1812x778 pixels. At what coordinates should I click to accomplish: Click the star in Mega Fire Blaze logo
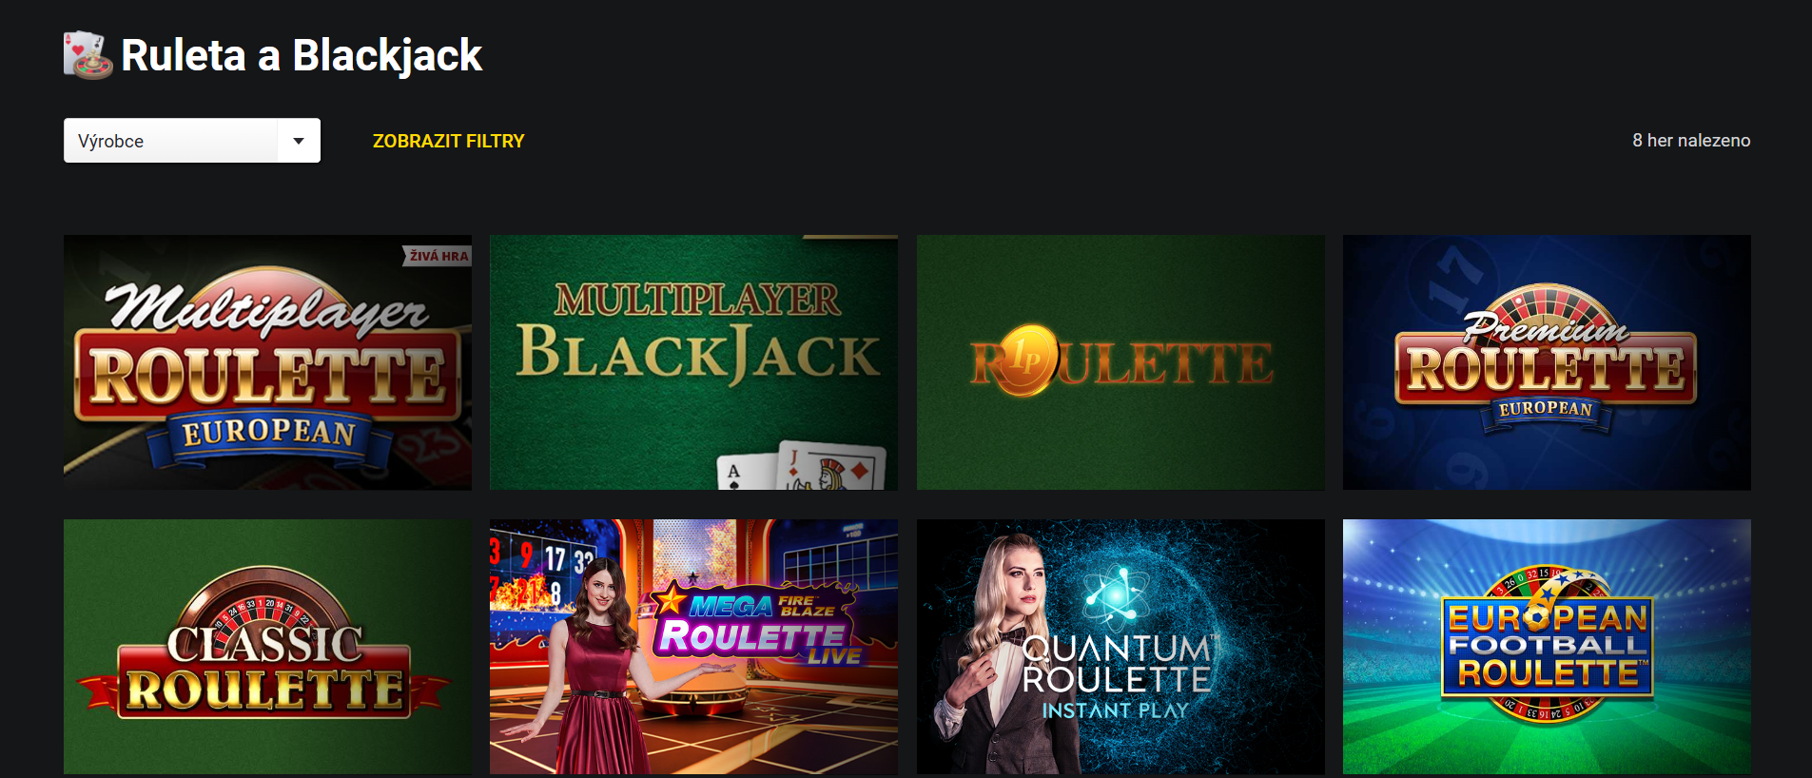coord(671,600)
